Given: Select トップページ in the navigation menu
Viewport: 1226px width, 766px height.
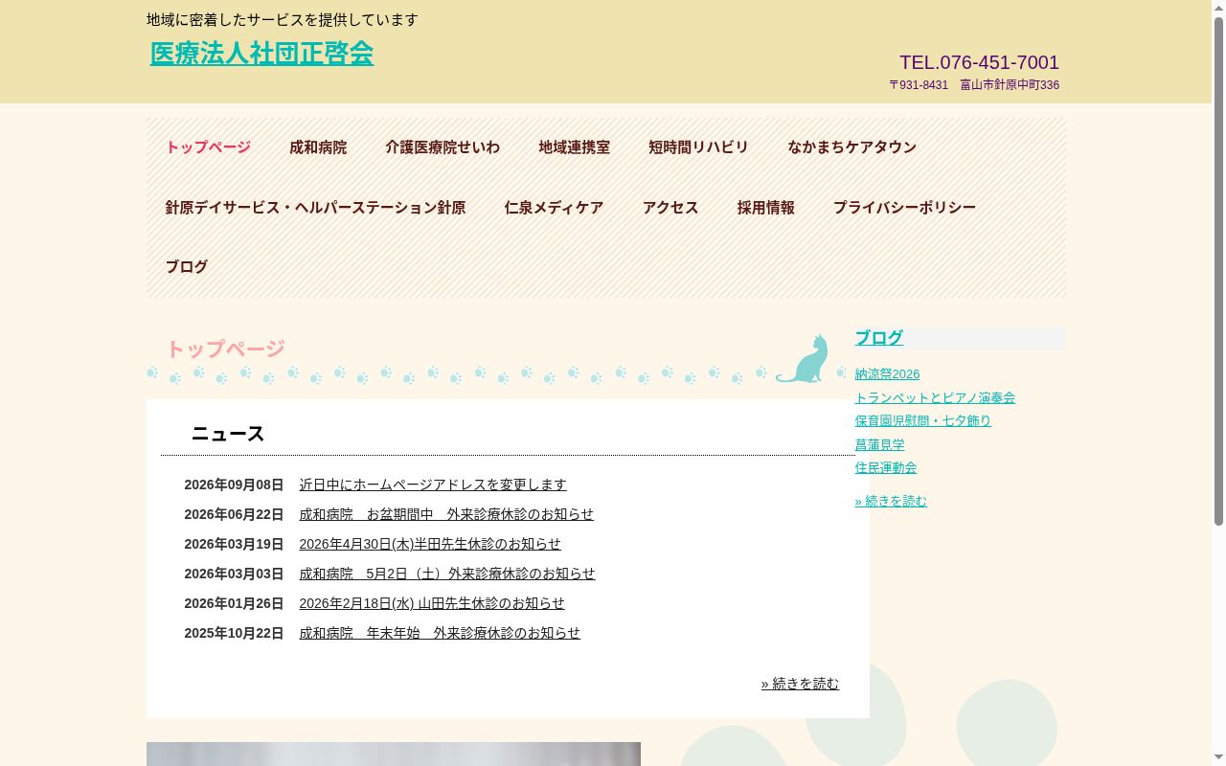Looking at the screenshot, I should (x=208, y=147).
